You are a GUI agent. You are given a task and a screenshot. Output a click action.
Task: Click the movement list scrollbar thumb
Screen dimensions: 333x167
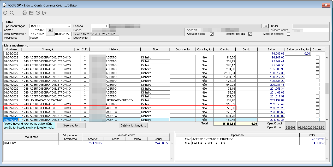click(x=327, y=89)
